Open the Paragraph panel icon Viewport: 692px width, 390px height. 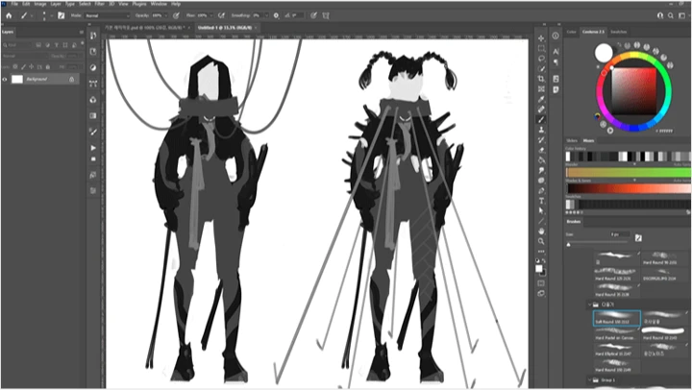pyautogui.click(x=556, y=62)
